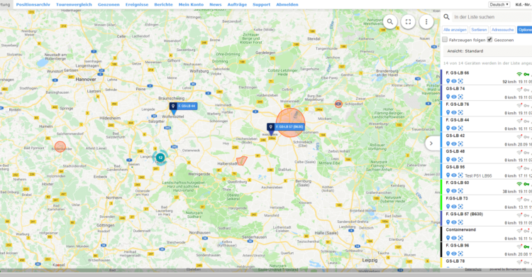The image size is (532, 277).
Task: Open the Aufträge menu item
Action: [x=237, y=4]
